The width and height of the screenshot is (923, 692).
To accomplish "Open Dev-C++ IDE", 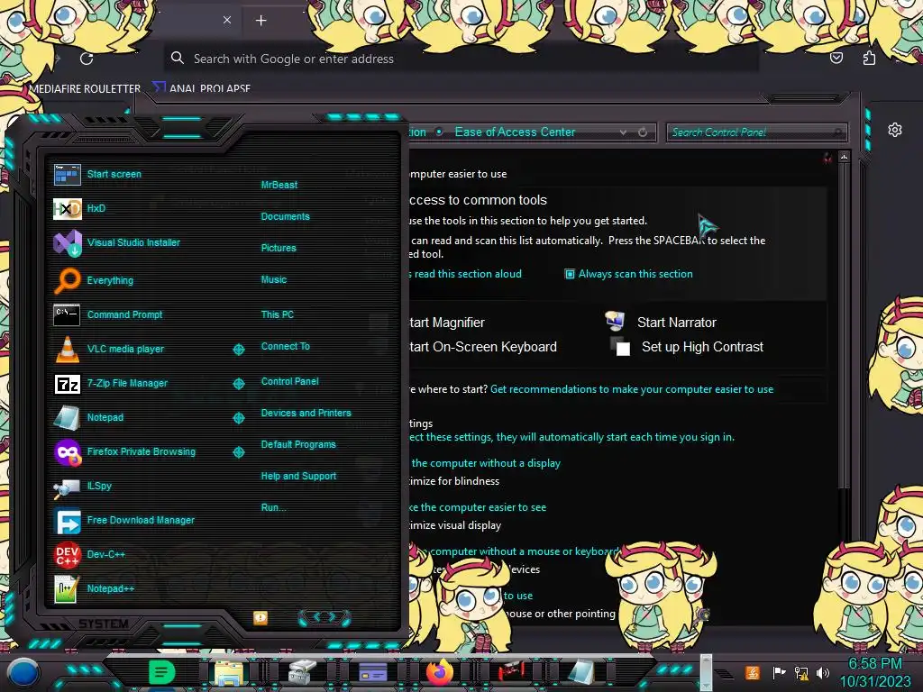I will tap(89, 554).
